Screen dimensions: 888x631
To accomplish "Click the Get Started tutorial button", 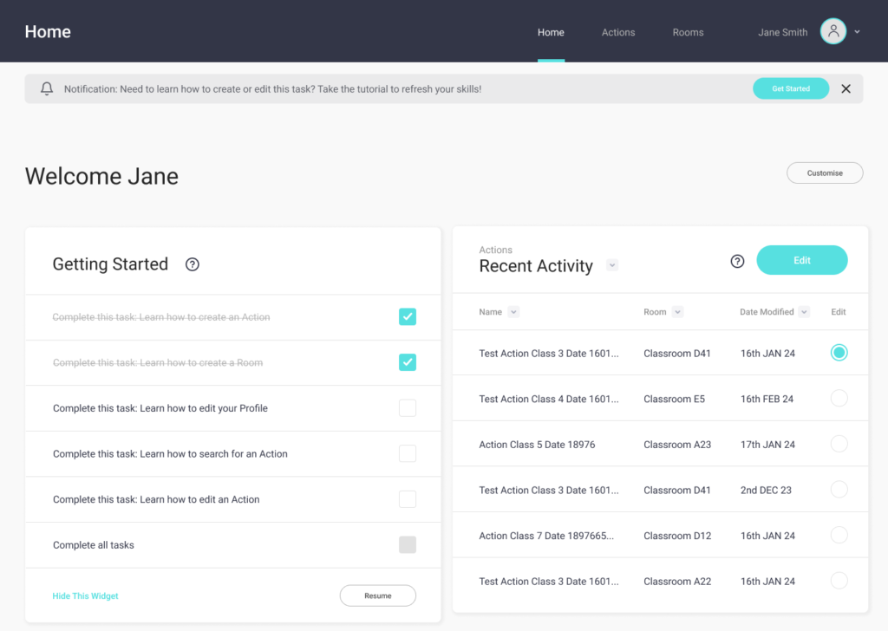I will tap(790, 88).
